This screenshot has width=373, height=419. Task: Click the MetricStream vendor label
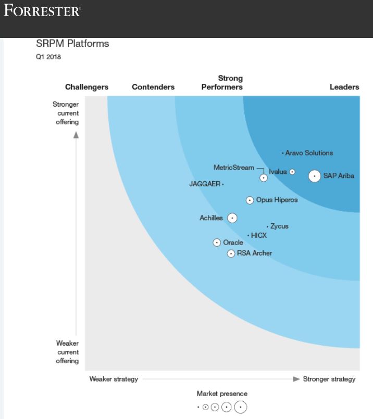234,168
